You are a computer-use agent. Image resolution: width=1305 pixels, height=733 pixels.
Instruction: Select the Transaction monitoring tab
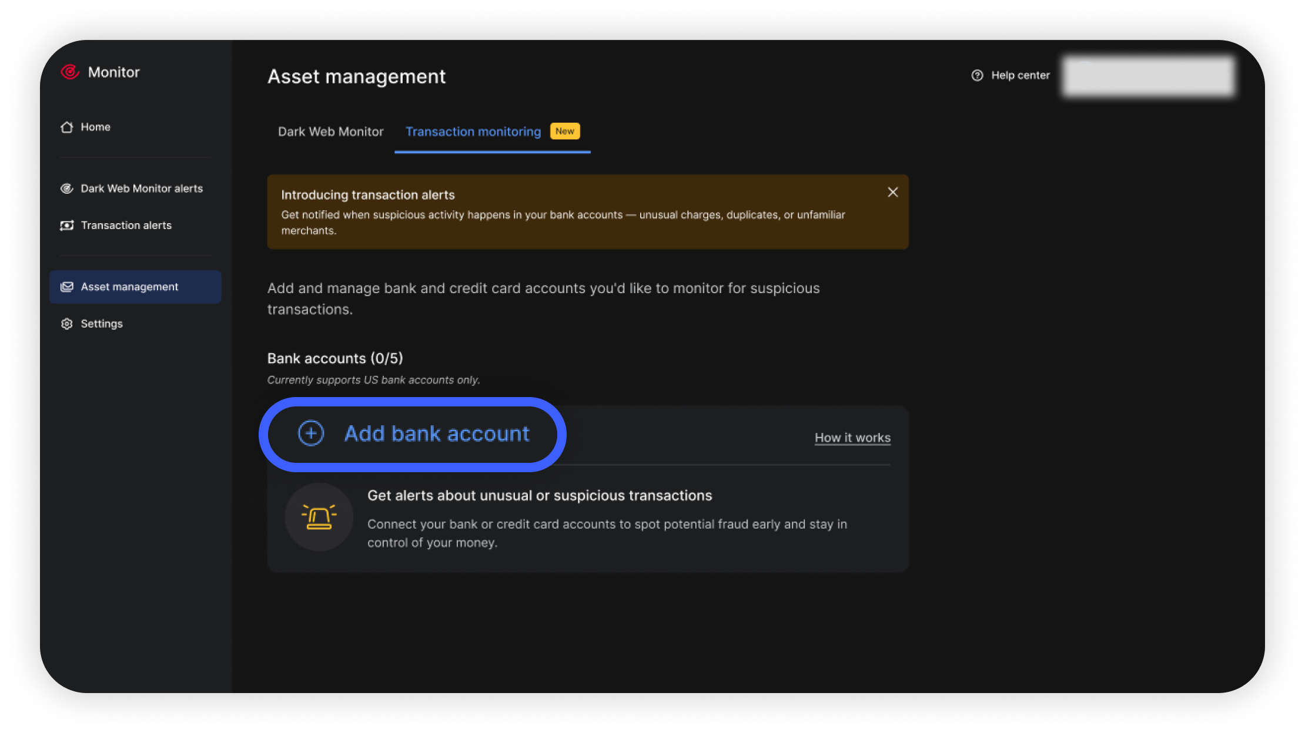pyautogui.click(x=473, y=132)
